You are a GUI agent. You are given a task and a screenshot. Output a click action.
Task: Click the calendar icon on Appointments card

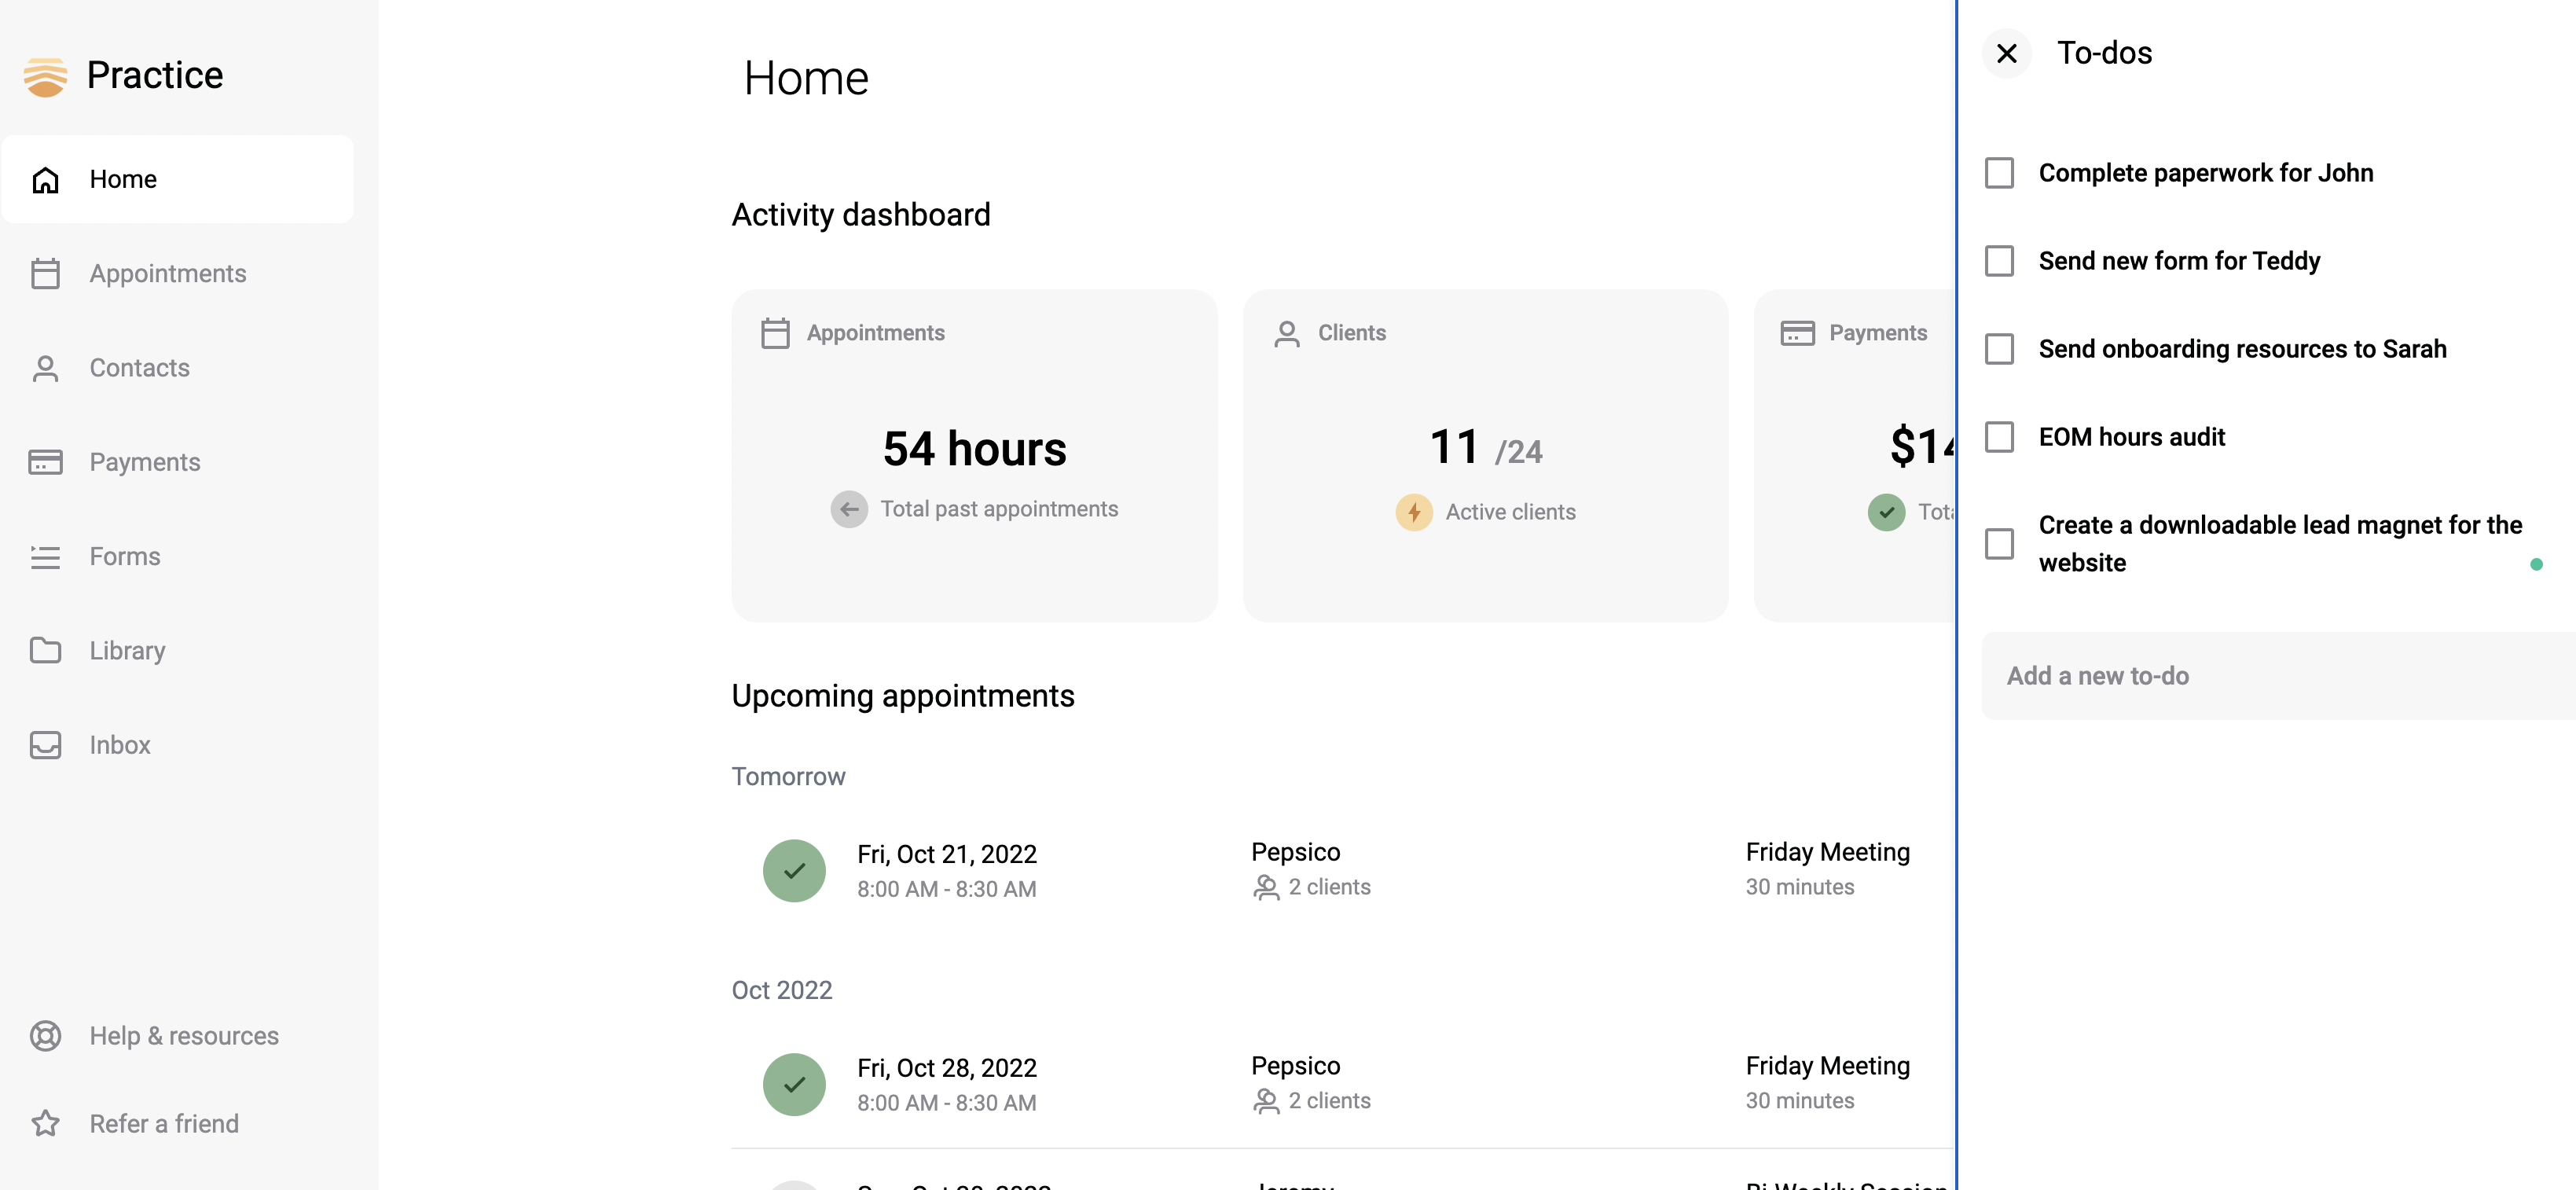point(775,333)
